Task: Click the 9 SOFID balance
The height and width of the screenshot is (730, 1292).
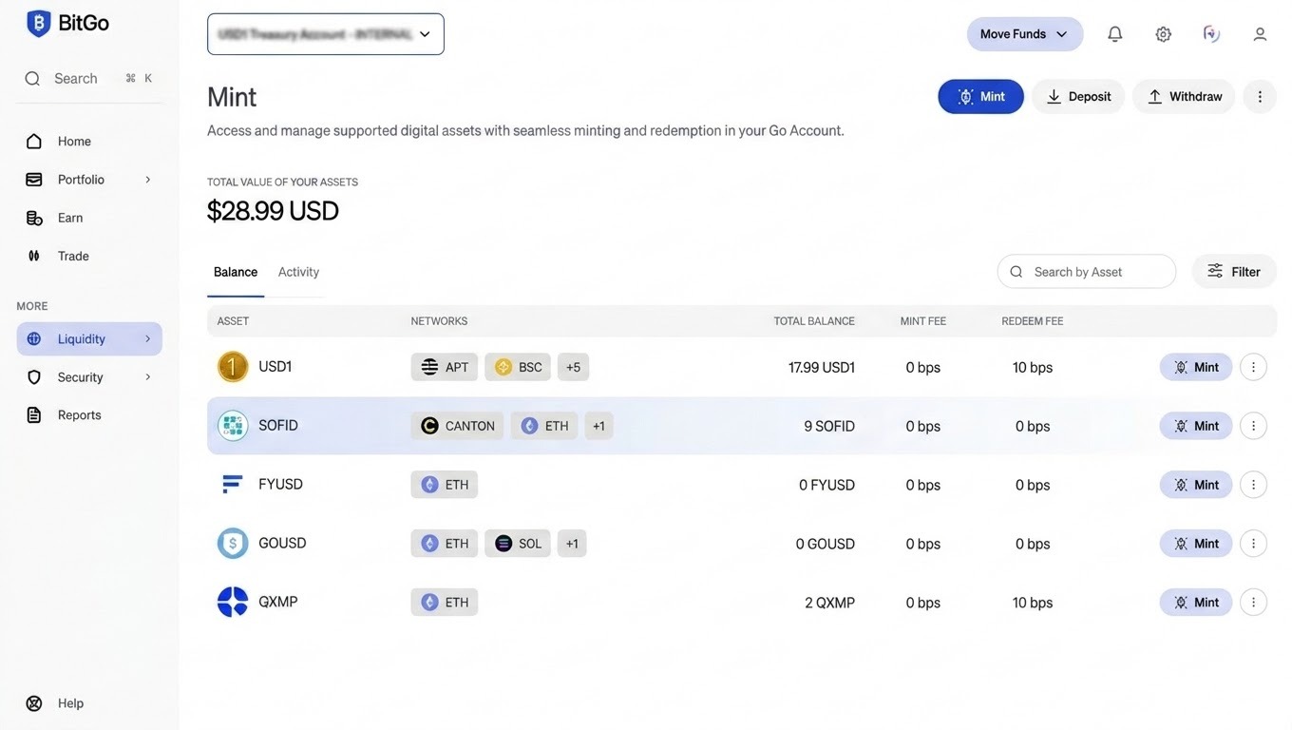Action: (829, 427)
